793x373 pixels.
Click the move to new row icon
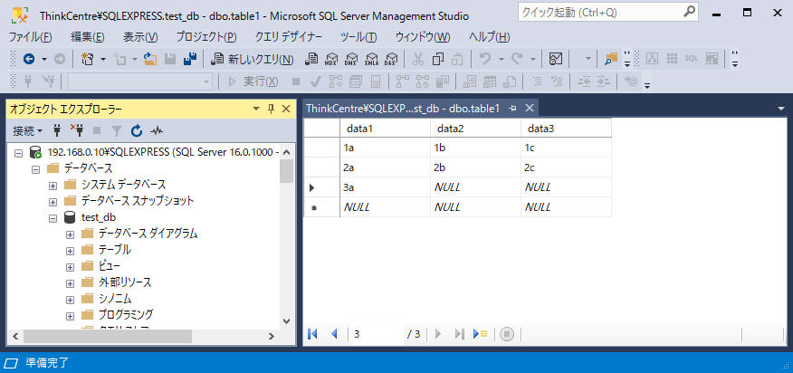tap(480, 333)
